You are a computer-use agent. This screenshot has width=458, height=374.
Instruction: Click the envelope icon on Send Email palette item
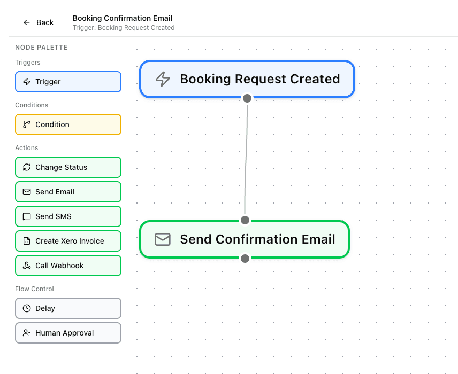[26, 192]
